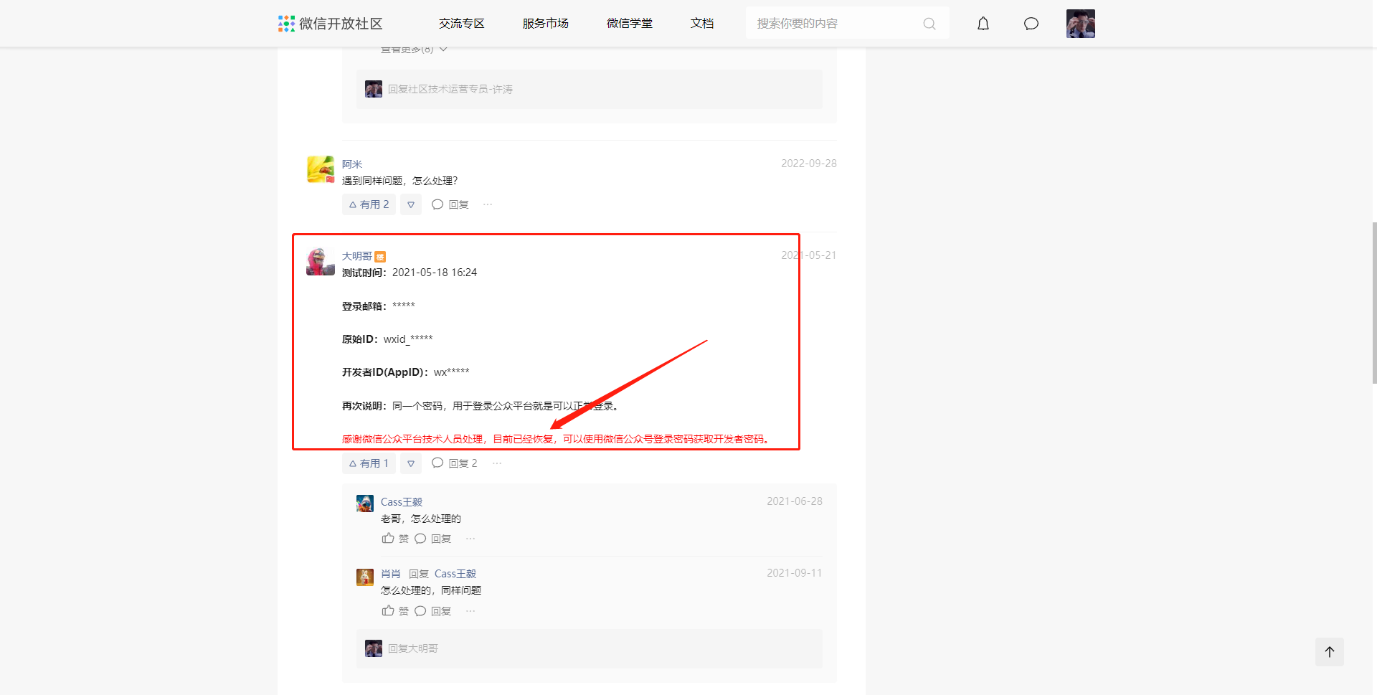Reply to Cass王毅's comment
1377x695 pixels.
[x=433, y=539]
